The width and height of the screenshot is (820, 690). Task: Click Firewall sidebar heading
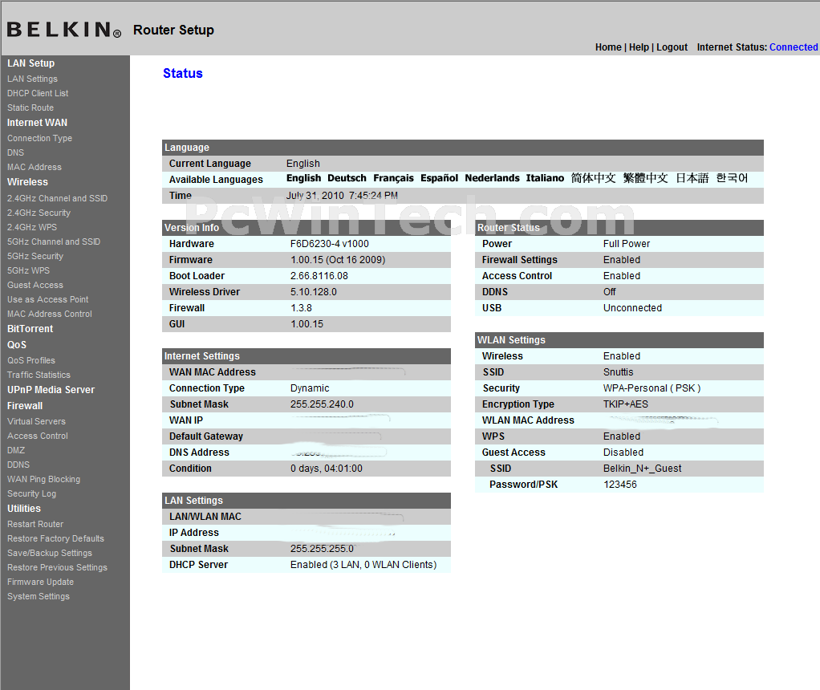pos(25,406)
